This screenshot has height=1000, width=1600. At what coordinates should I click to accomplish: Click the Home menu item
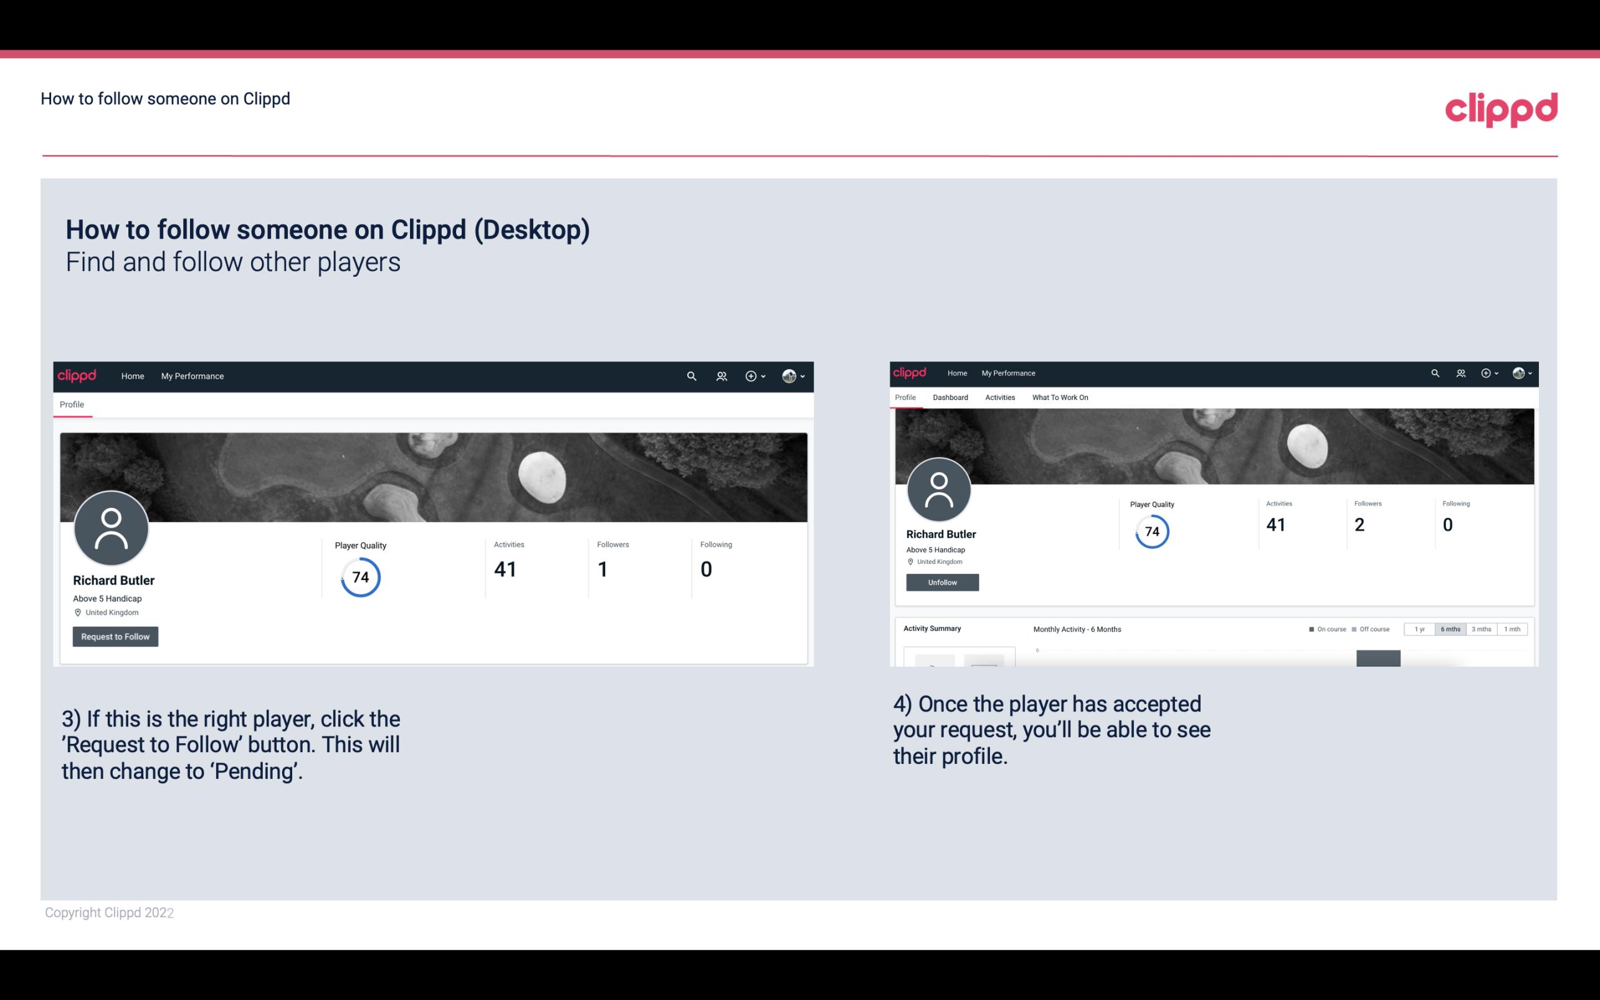coord(133,376)
